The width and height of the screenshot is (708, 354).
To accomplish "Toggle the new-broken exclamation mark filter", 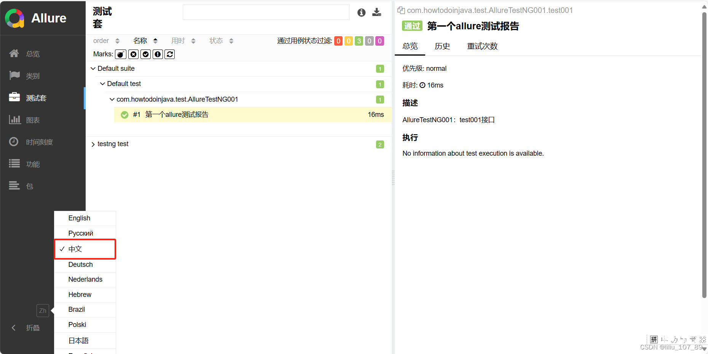I will (158, 54).
